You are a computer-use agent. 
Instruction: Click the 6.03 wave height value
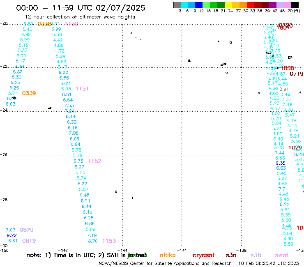pyautogui.click(x=11, y=104)
